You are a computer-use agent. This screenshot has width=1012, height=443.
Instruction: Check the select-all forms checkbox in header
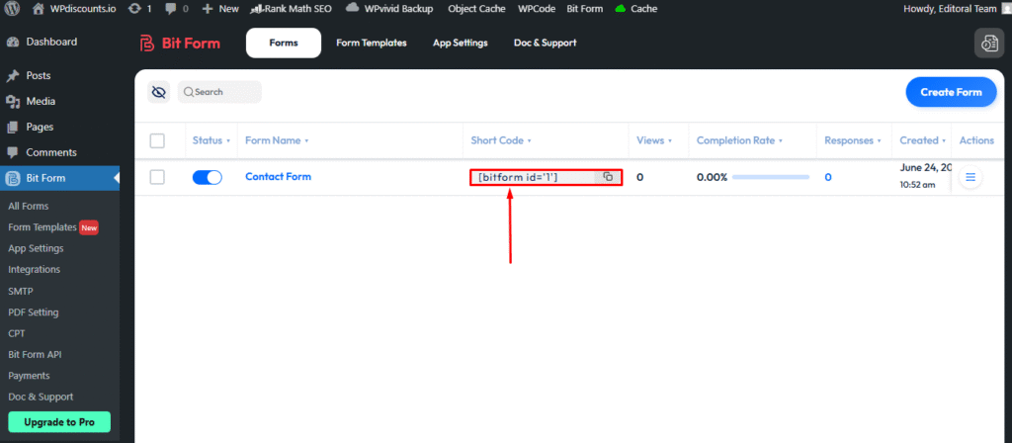click(157, 140)
